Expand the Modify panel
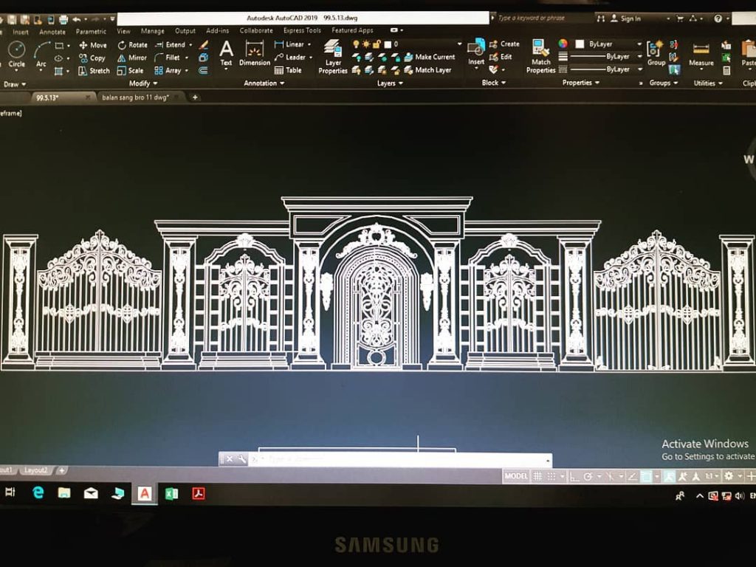The image size is (756, 567). pos(143,83)
